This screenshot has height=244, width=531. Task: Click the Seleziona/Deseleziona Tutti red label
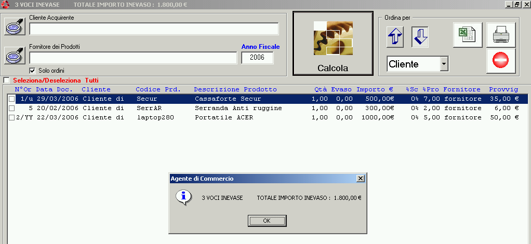[x=56, y=80]
